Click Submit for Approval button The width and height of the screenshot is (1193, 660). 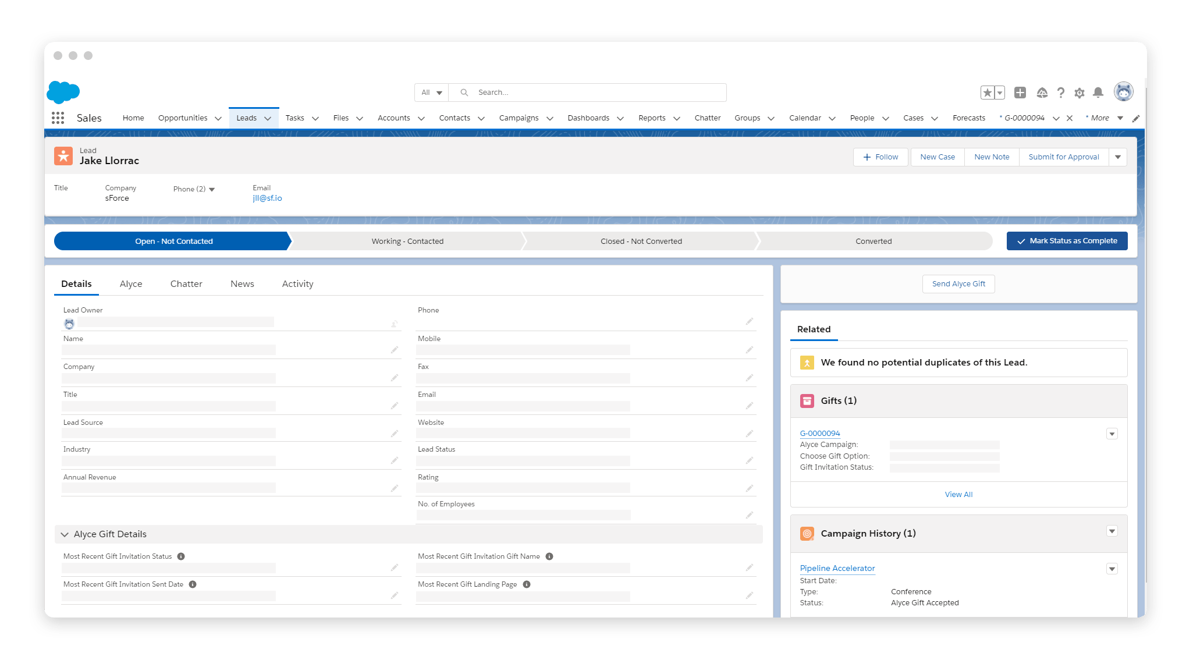[x=1064, y=157]
